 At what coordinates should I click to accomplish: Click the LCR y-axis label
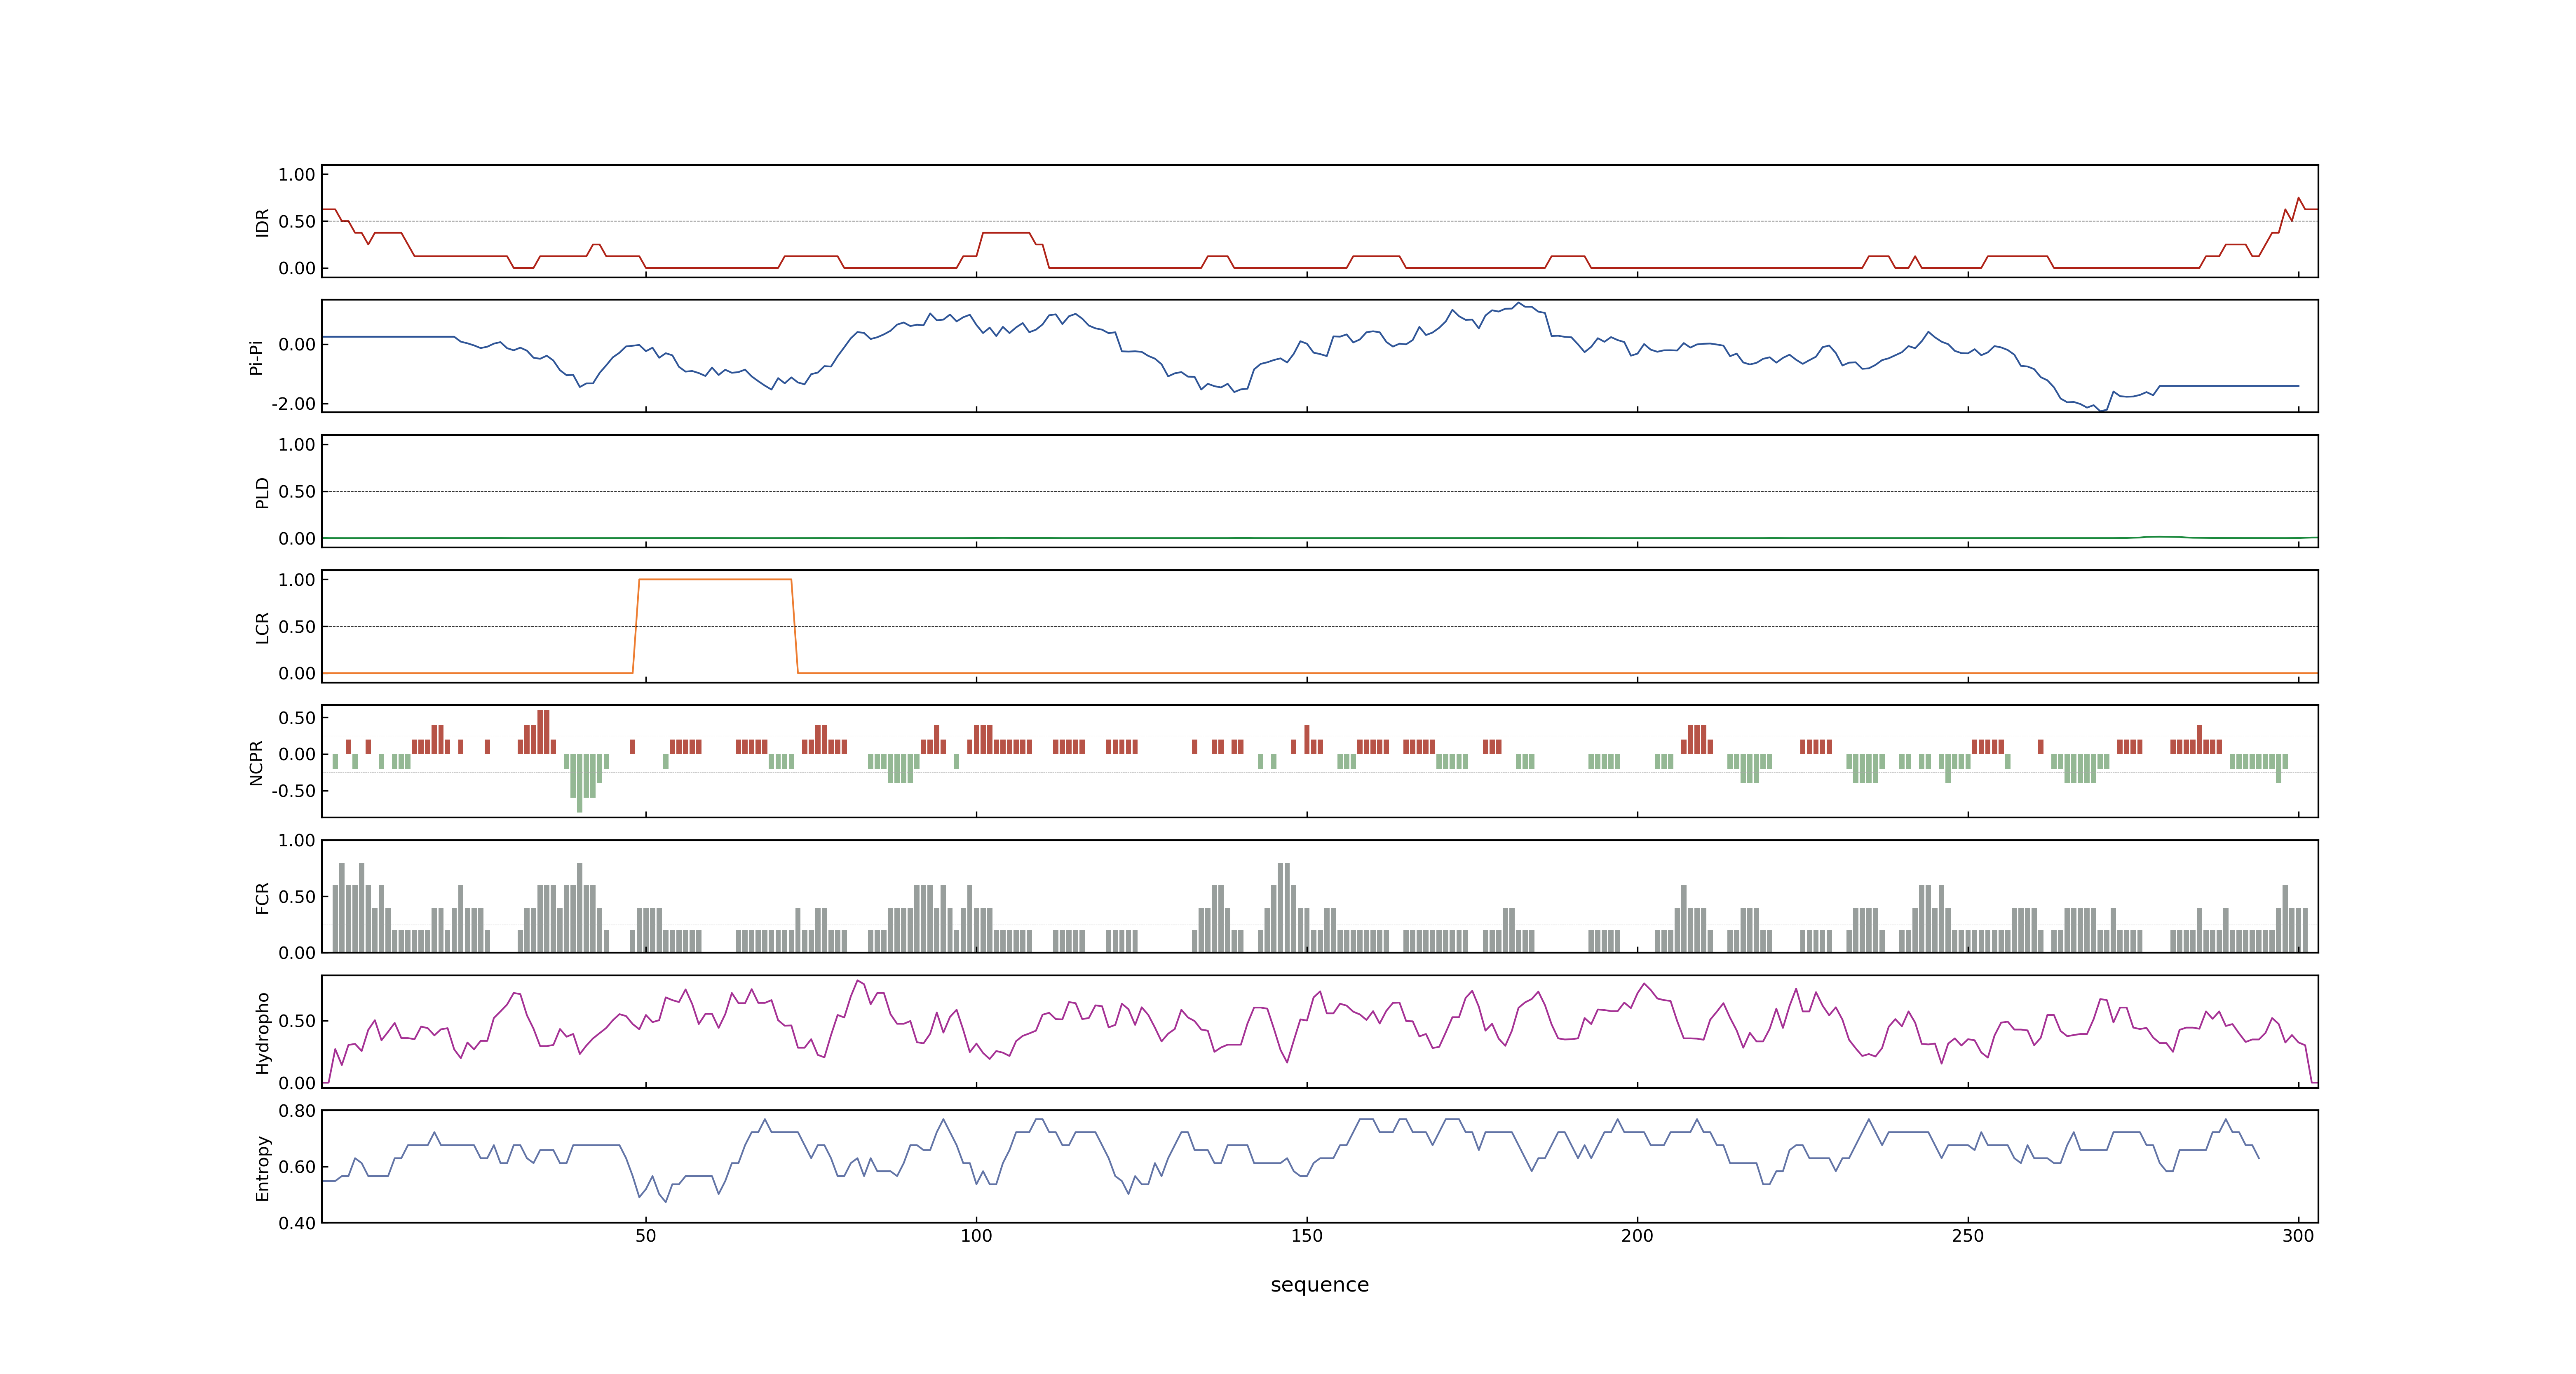point(262,627)
